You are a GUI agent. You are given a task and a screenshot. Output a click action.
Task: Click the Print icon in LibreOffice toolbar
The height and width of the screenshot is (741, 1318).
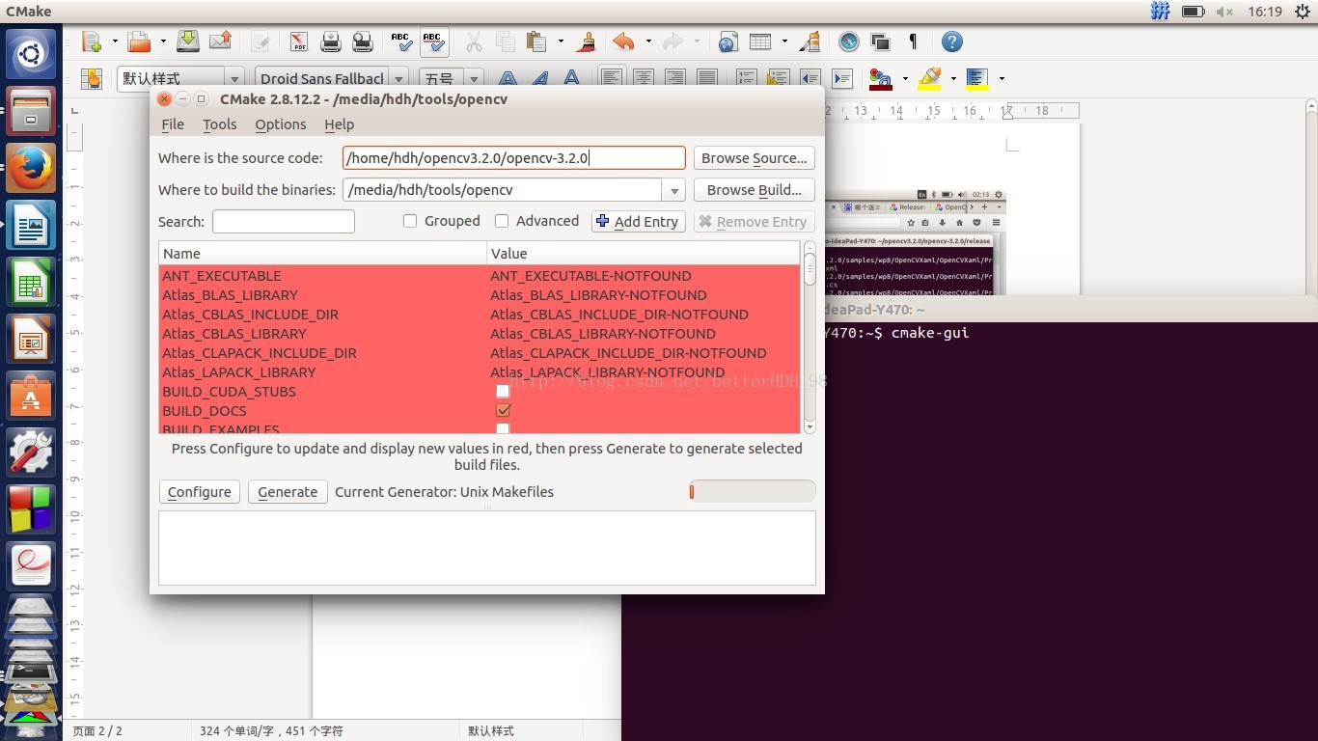(331, 41)
